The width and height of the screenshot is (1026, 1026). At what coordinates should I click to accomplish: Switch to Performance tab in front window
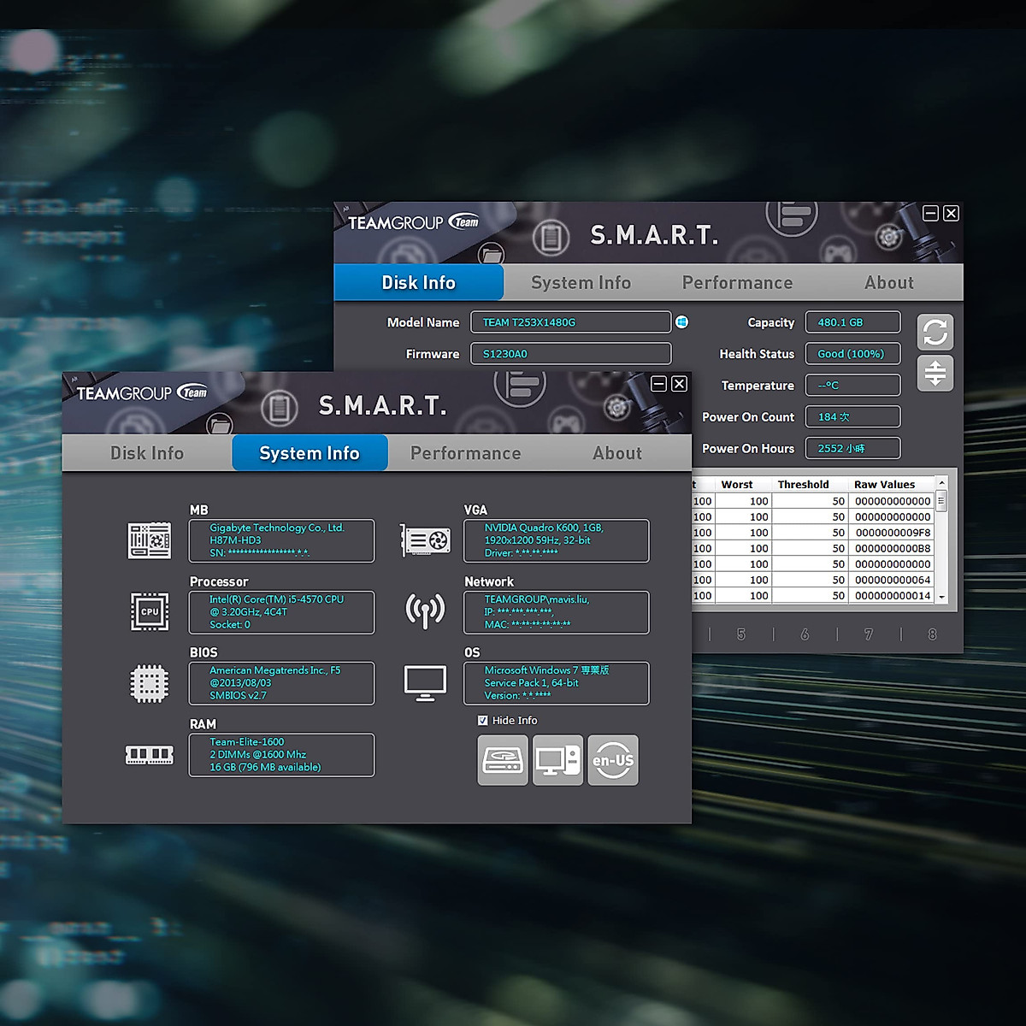(465, 453)
